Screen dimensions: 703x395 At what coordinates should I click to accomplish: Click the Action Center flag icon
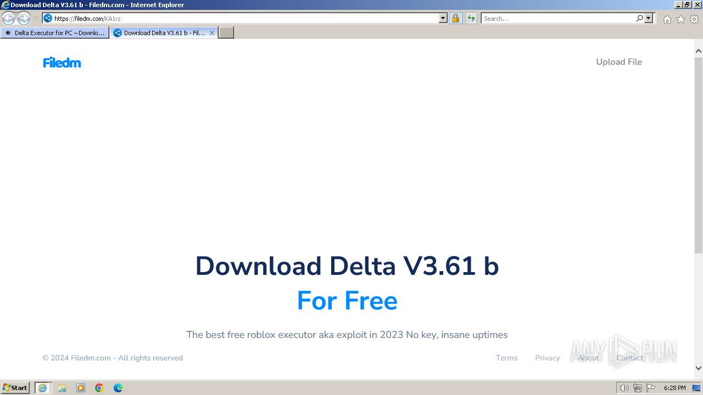651,388
